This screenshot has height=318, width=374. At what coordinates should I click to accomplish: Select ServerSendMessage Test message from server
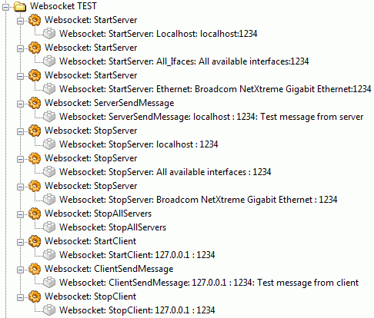212,117
